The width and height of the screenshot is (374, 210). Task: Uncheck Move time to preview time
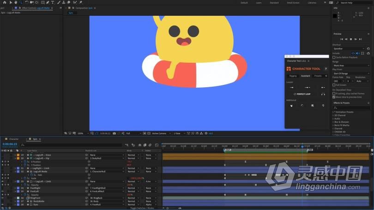(x=334, y=97)
